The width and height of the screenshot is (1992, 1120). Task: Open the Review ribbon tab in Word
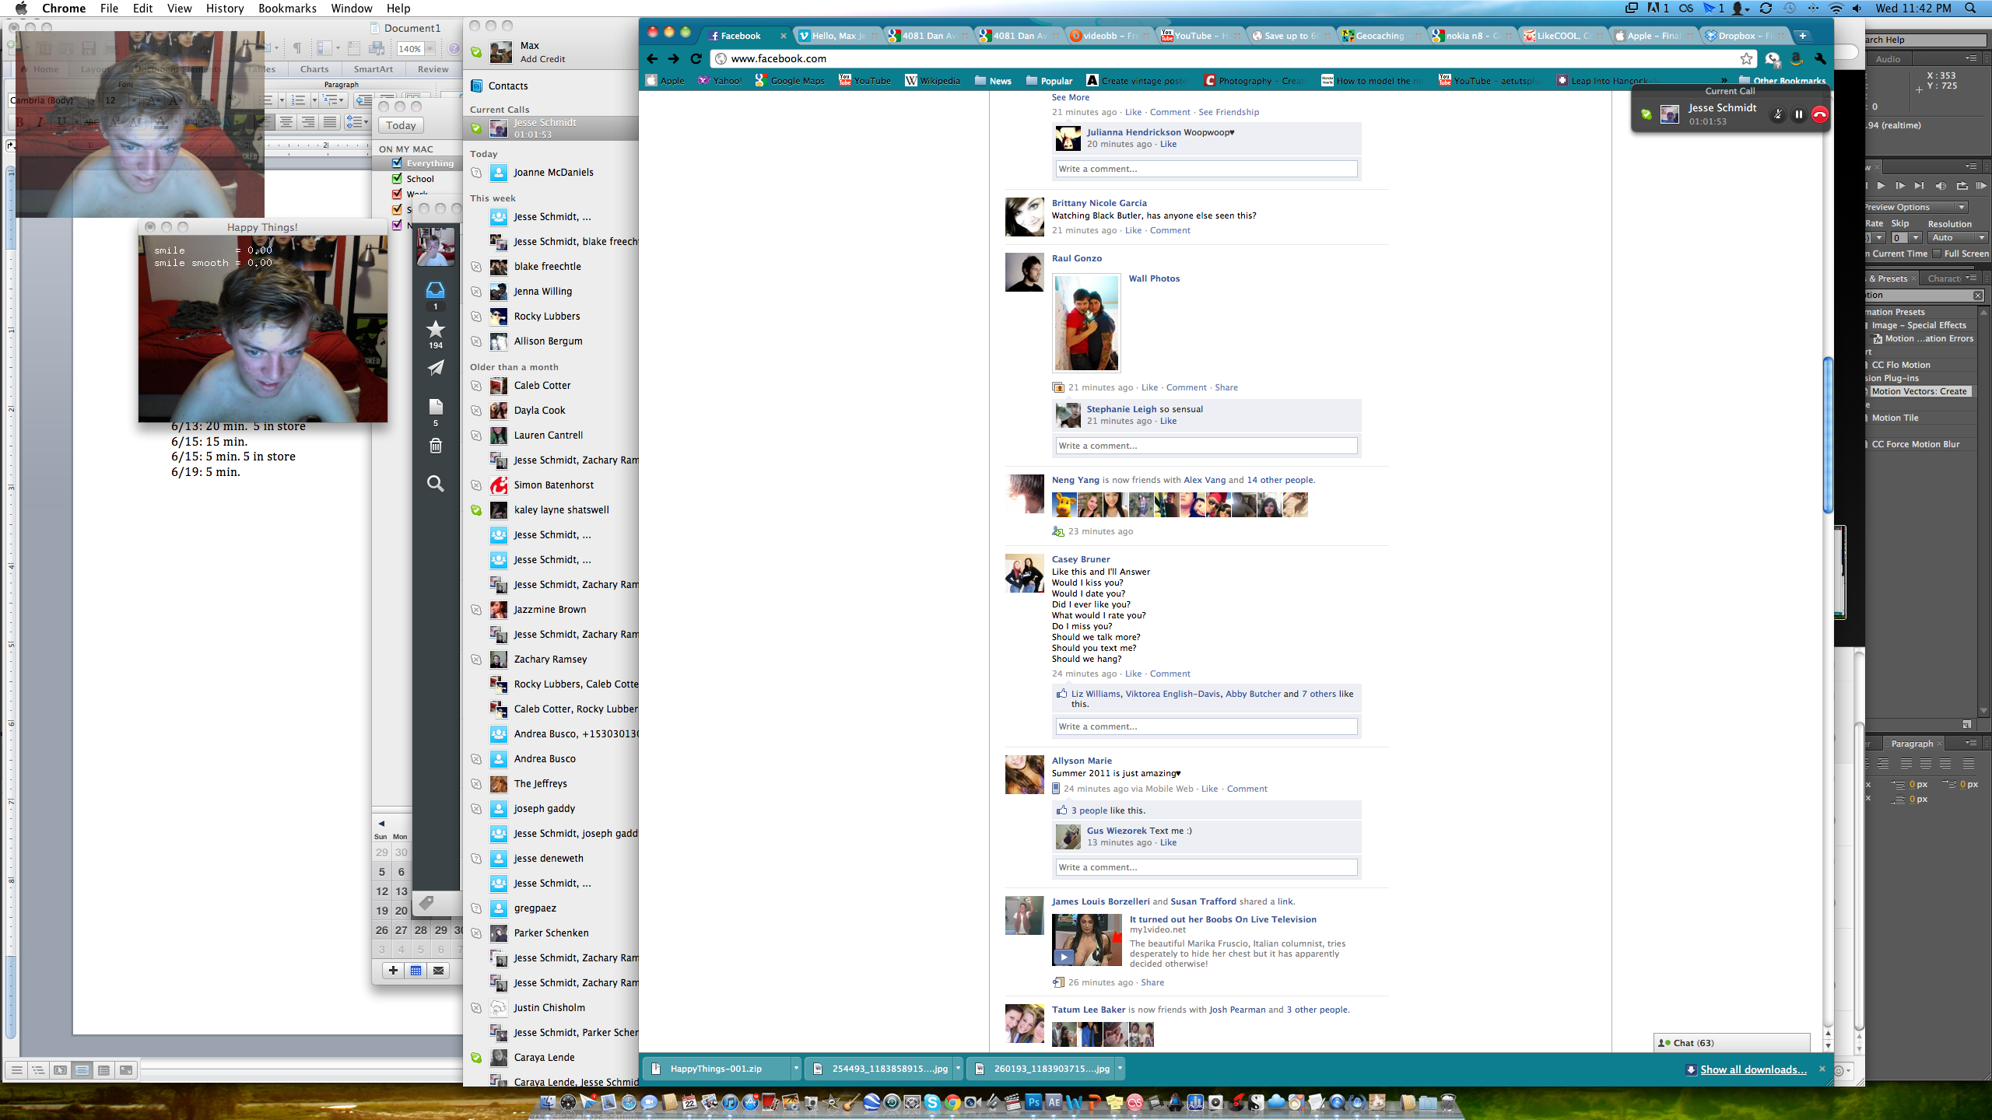click(433, 69)
